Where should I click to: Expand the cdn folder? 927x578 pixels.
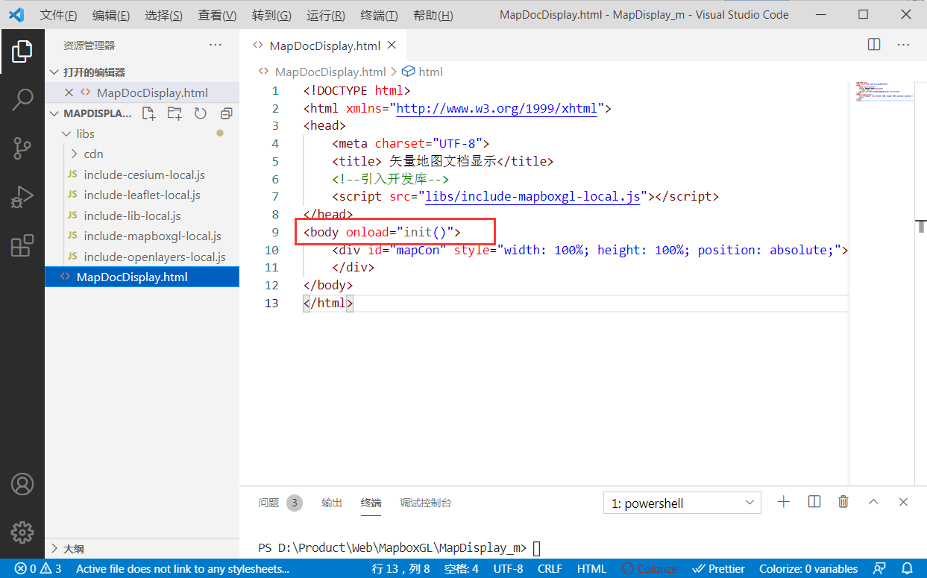93,154
